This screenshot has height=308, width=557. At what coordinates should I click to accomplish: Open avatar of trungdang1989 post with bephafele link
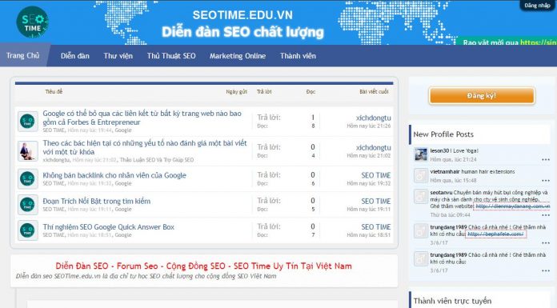pos(421,230)
